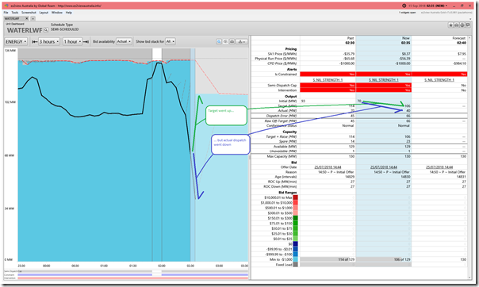Click red Is Constrained Yes cell in Now column
This screenshot has width=479, height=287.
click(x=384, y=75)
